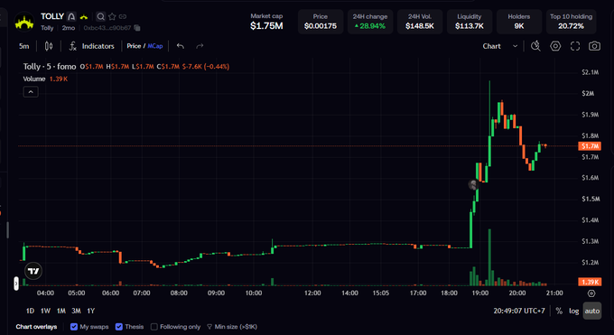Select the 1D range

click(30, 311)
